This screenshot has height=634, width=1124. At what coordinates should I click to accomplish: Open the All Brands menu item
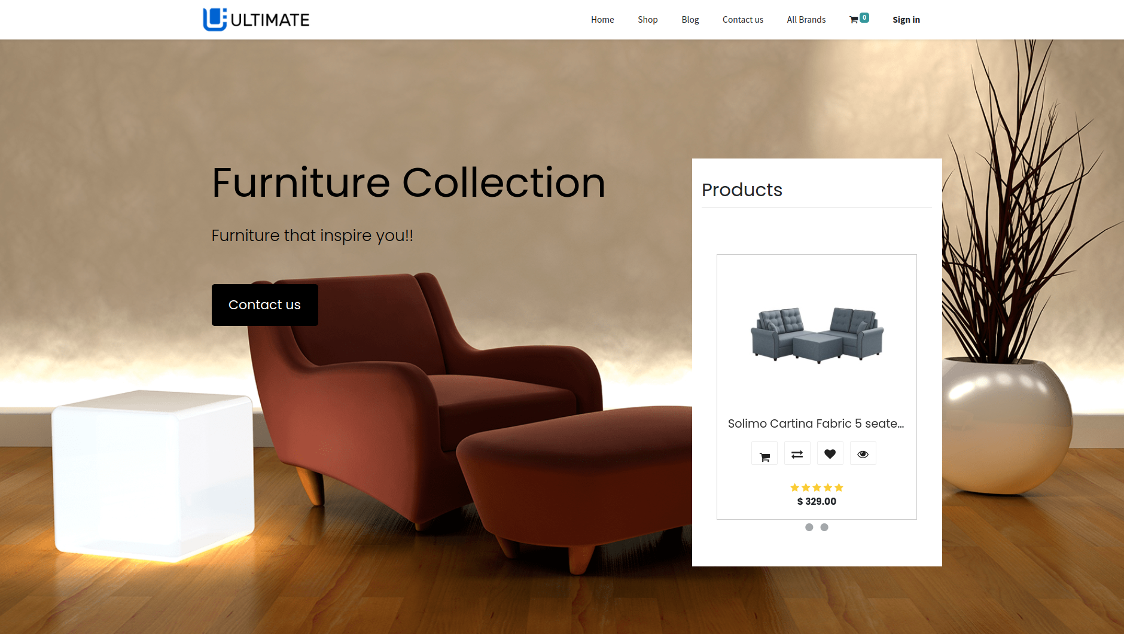tap(806, 20)
